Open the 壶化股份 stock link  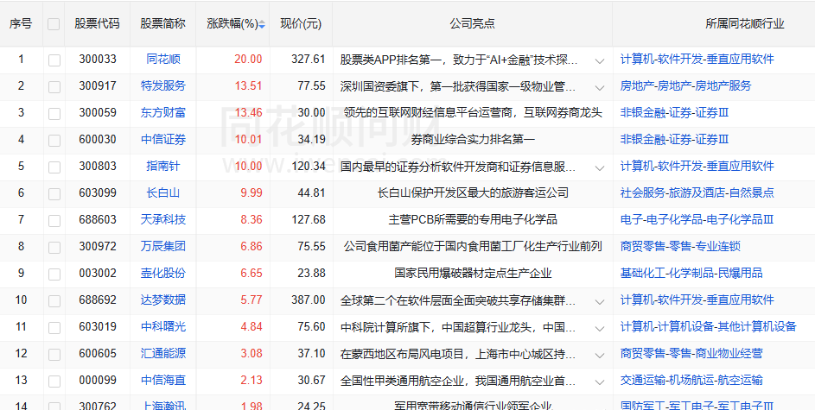(x=163, y=273)
